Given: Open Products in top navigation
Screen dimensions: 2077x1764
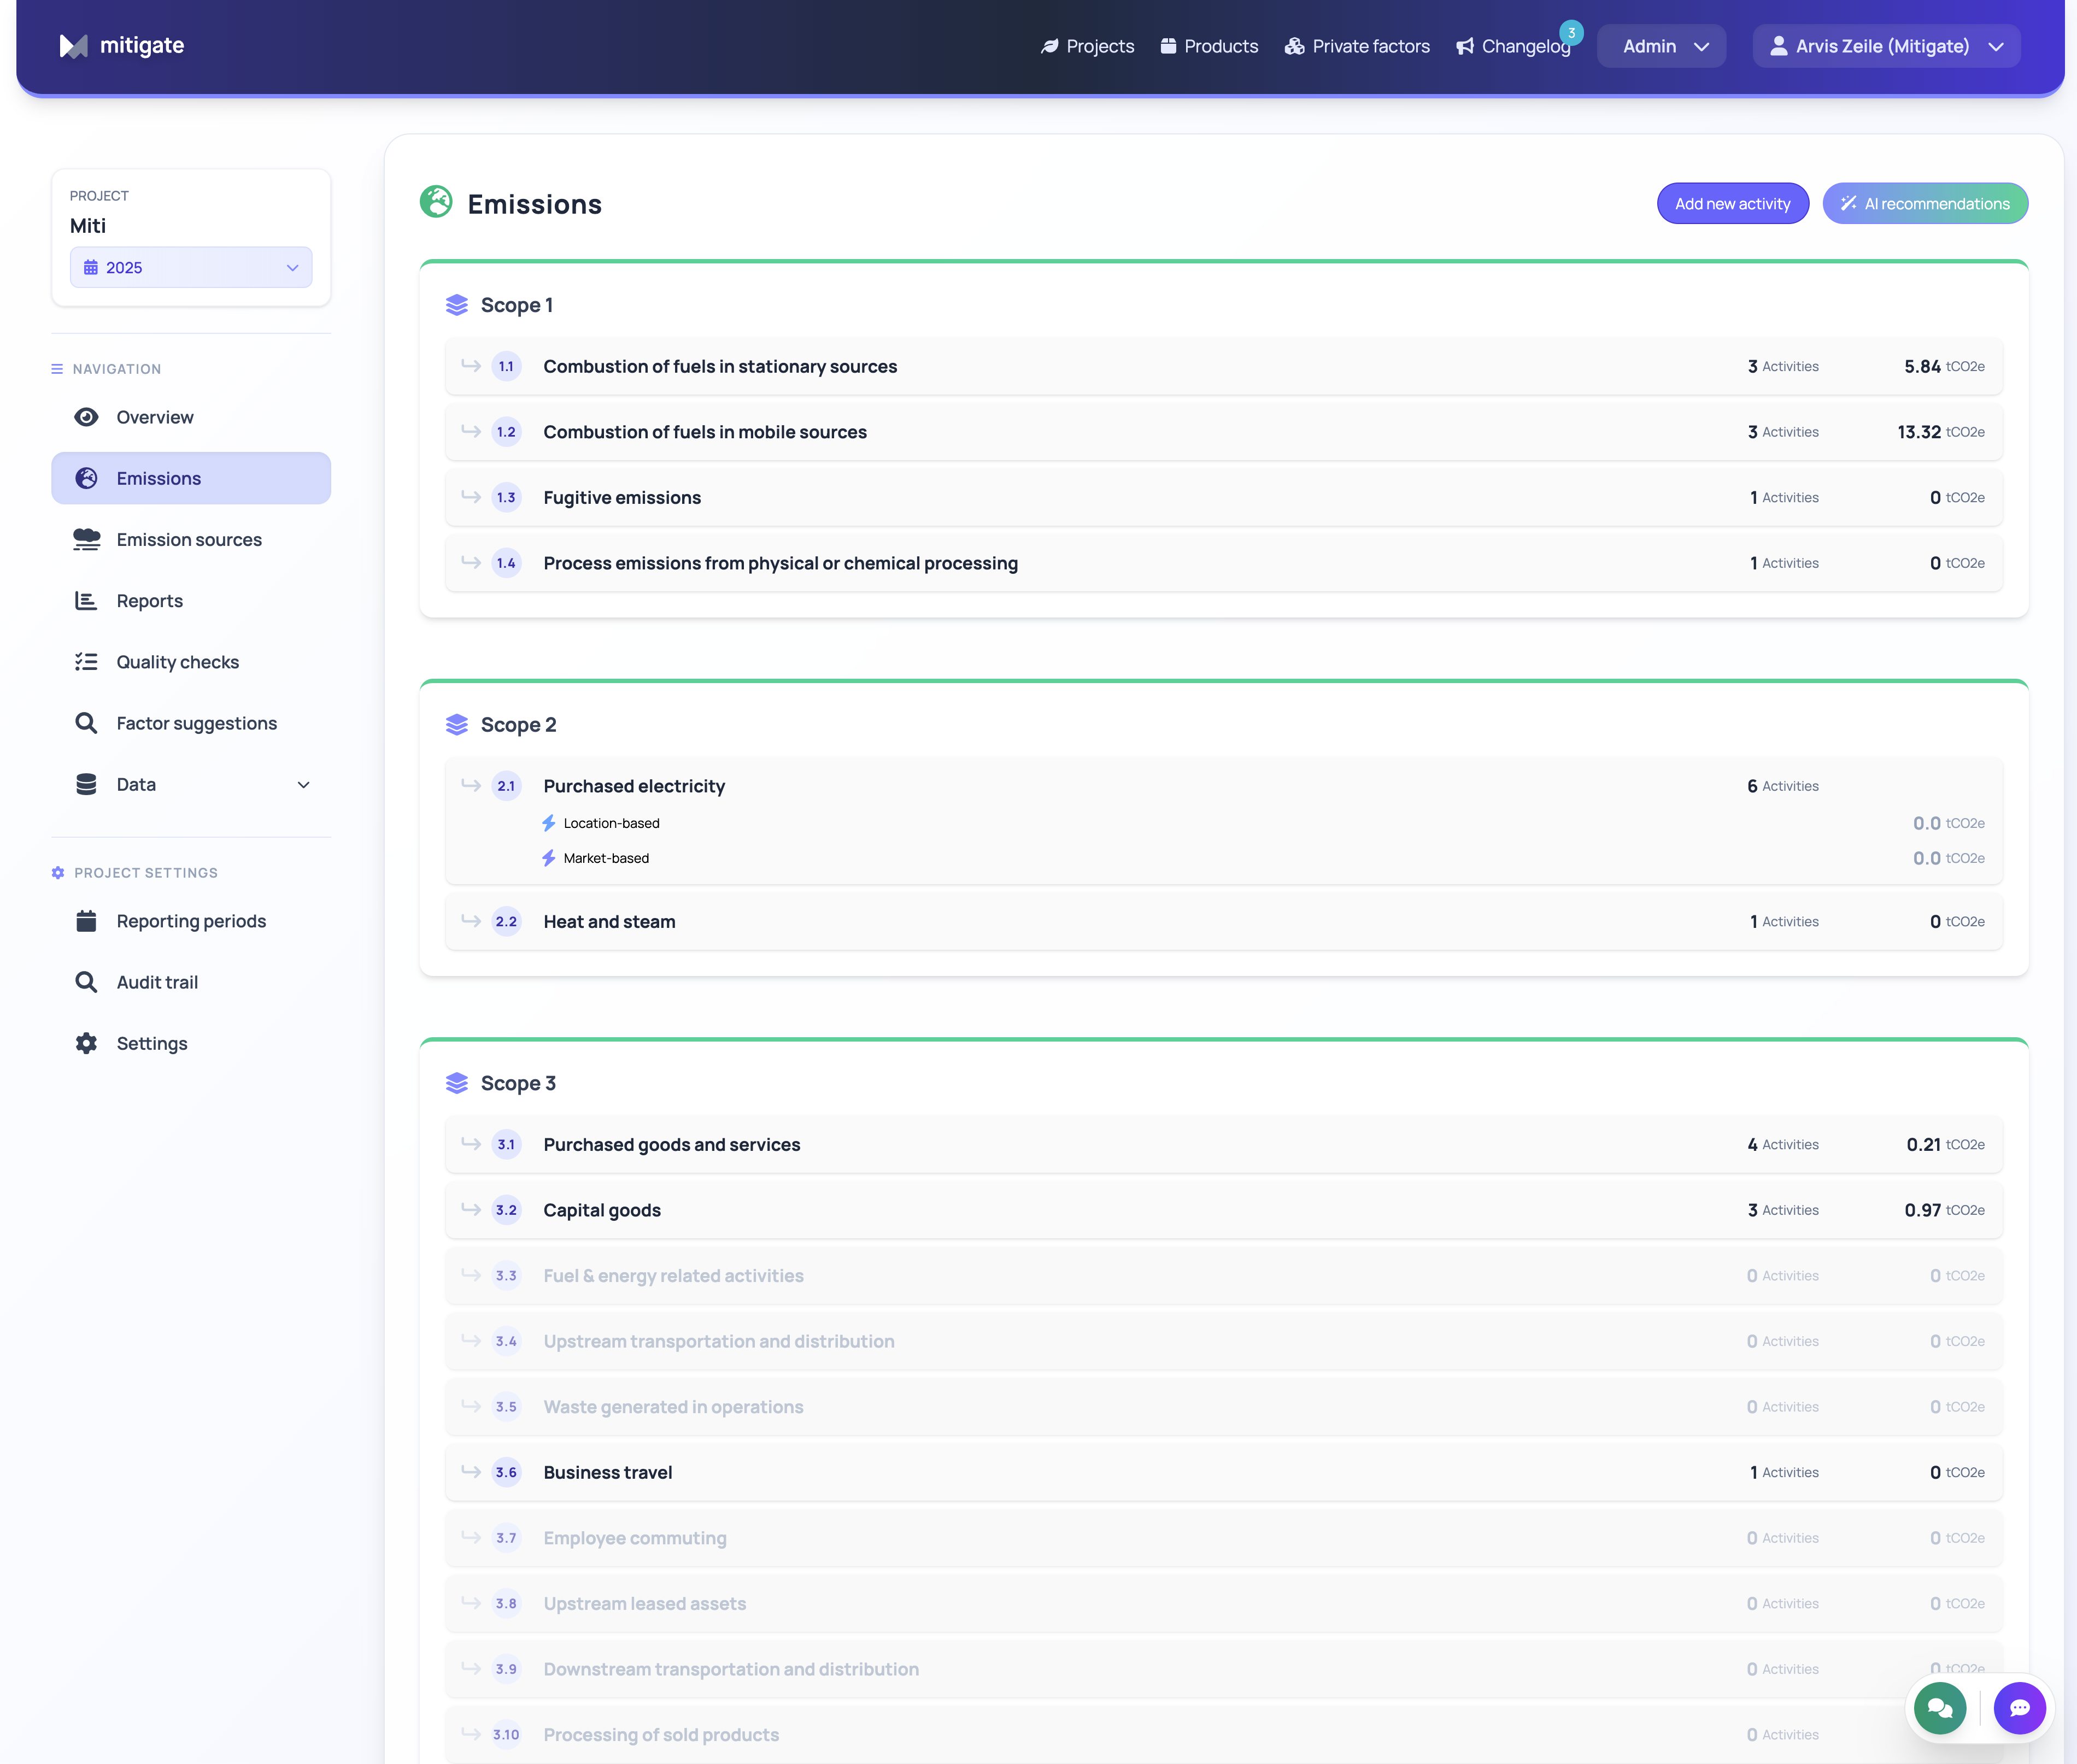Looking at the screenshot, I should (x=1209, y=46).
